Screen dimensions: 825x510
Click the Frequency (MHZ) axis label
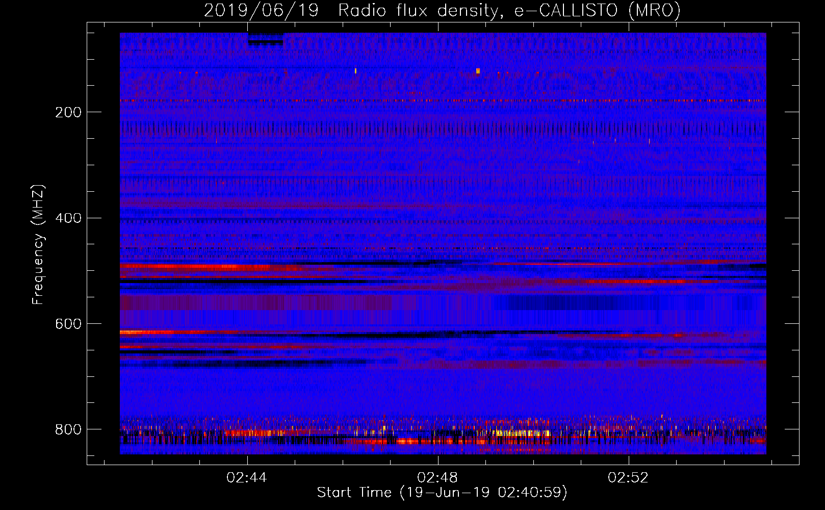[38, 244]
